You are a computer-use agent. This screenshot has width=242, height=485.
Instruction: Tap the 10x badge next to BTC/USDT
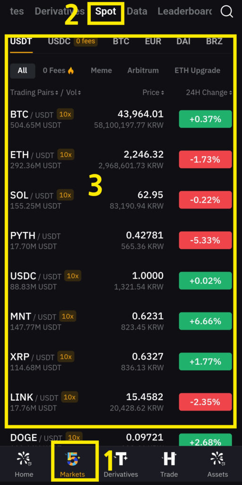pos(65,114)
